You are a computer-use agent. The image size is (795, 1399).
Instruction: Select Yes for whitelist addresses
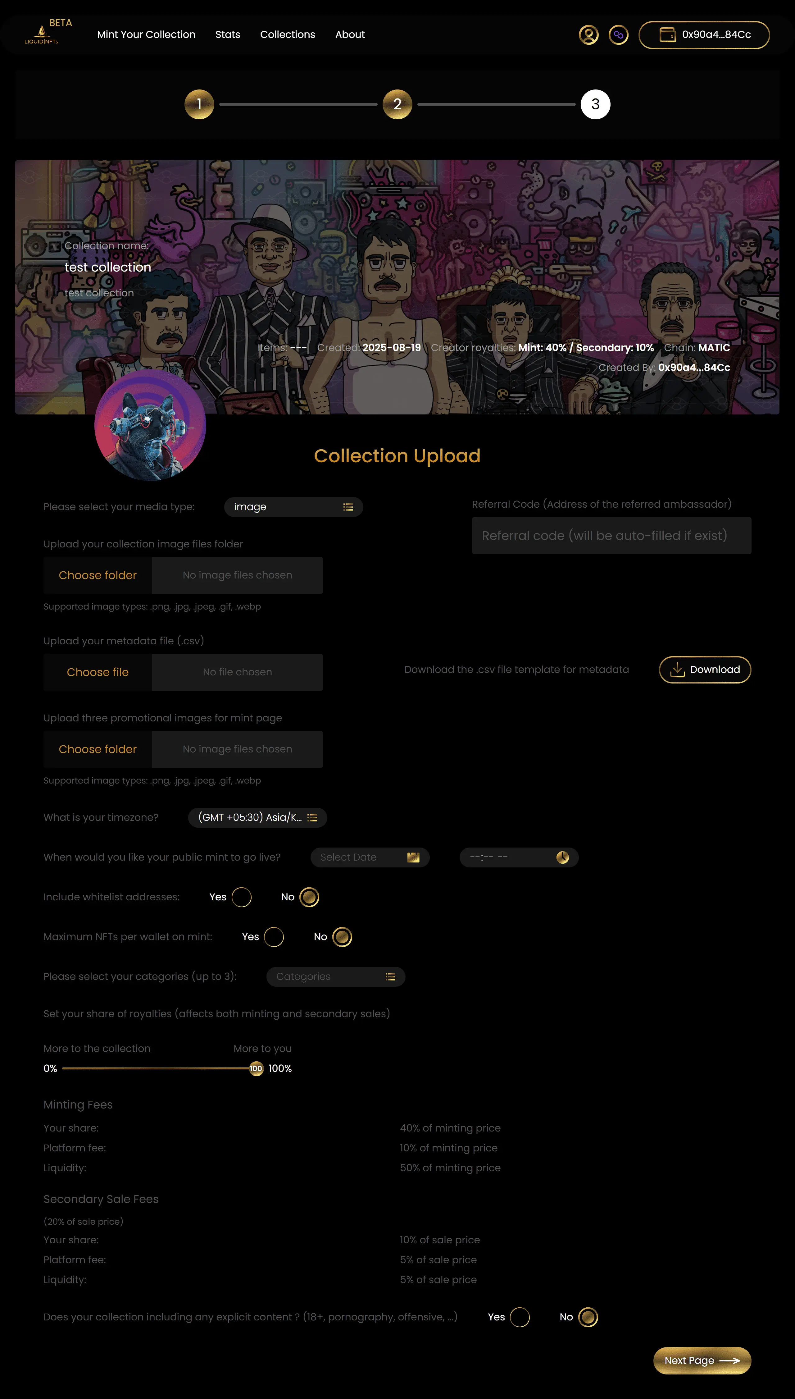click(241, 897)
